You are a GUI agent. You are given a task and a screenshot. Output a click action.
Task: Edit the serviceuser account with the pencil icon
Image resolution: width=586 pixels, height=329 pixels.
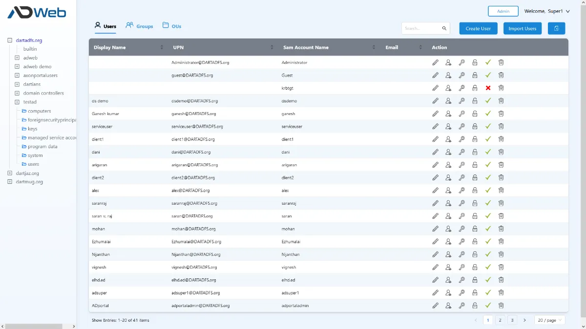(x=435, y=126)
